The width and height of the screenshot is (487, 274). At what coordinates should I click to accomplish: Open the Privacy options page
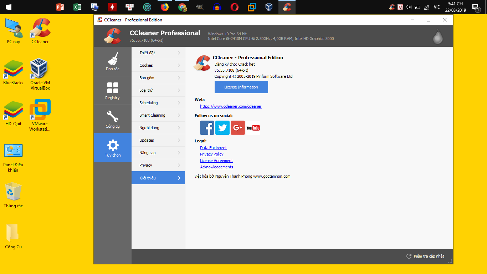(x=158, y=165)
